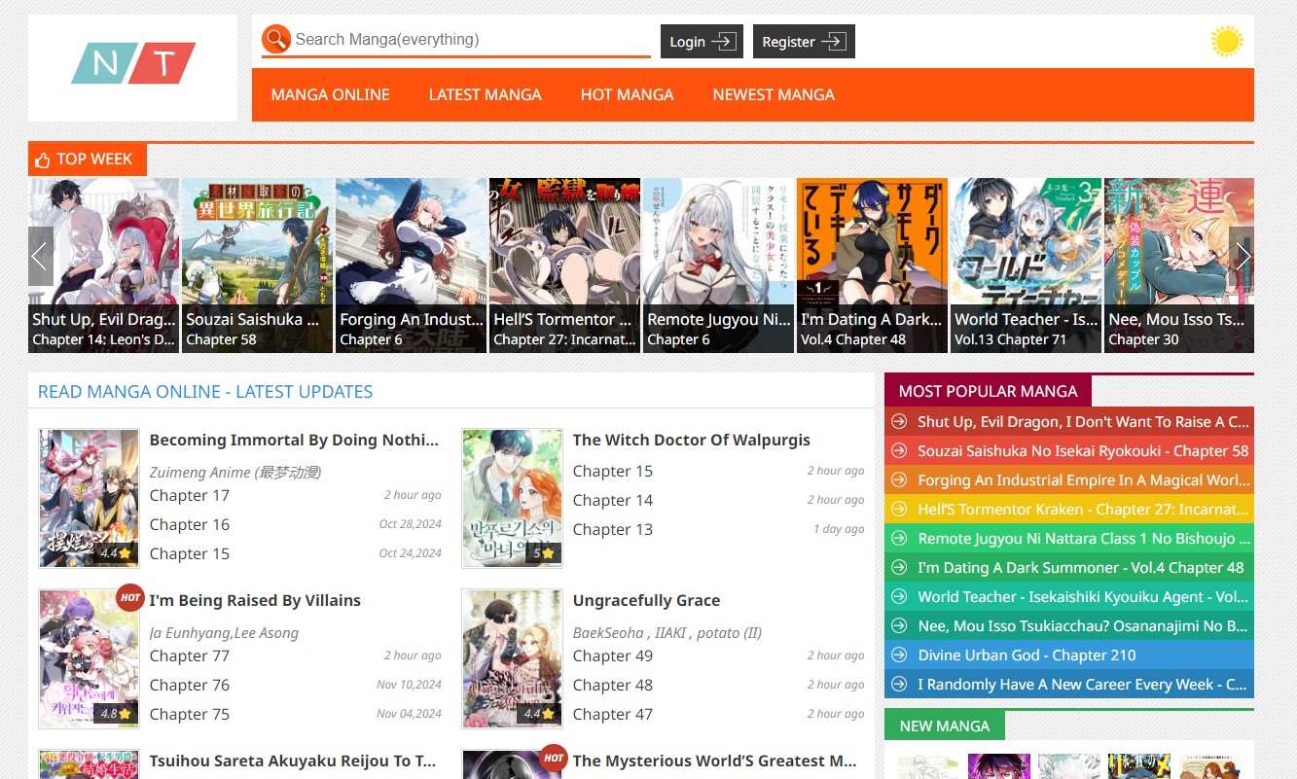
Task: Click arrow icon beside Forging An Industrial Empire
Action: [899, 480]
